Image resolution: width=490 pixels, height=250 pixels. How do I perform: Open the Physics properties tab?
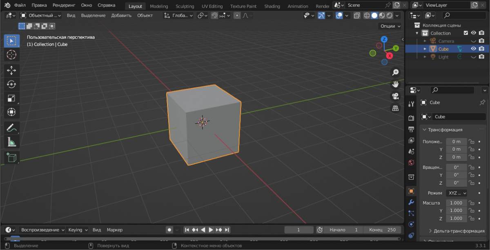click(x=411, y=224)
